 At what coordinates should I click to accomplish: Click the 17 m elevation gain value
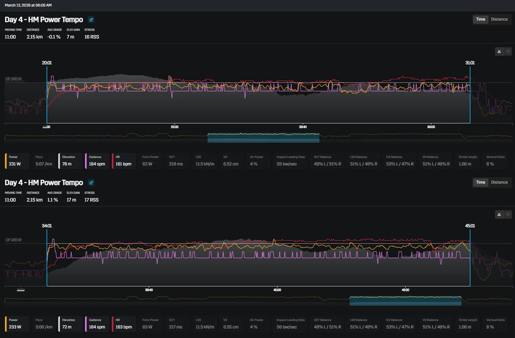tap(71, 200)
